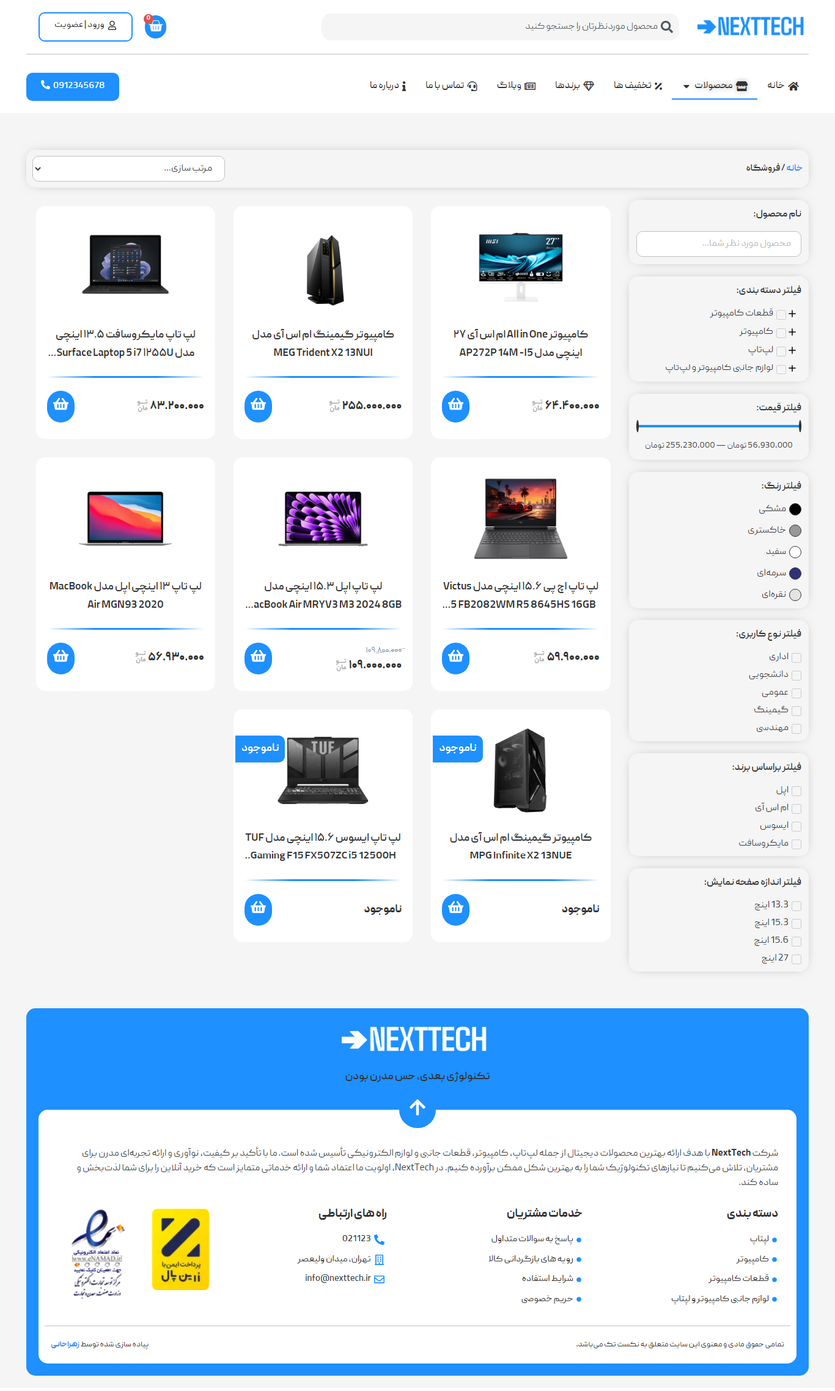Go to the تخفیف ها menu item

tap(638, 86)
